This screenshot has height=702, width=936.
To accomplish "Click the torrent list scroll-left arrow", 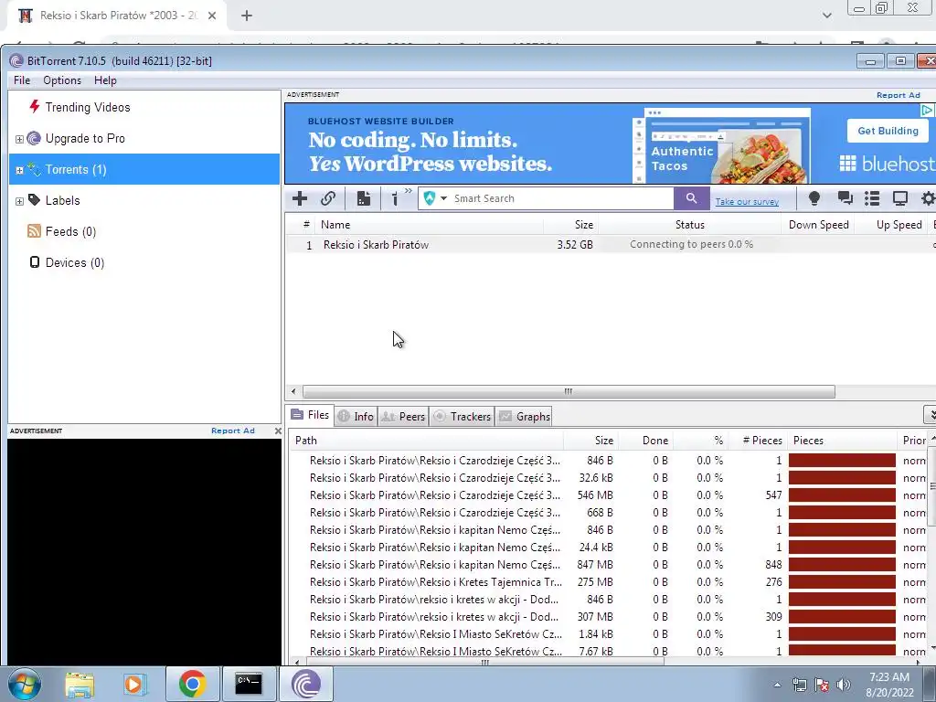I will coord(293,391).
